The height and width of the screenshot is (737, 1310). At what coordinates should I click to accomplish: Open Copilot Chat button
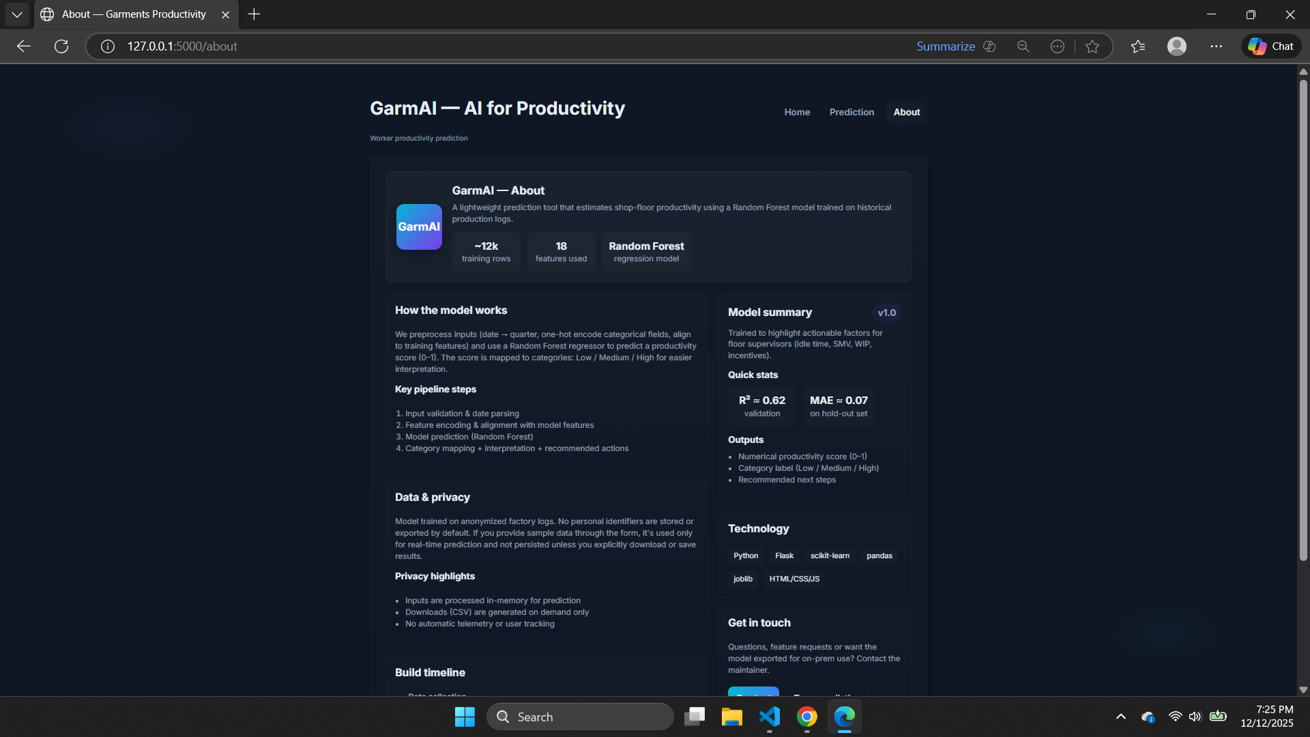[1271, 46]
